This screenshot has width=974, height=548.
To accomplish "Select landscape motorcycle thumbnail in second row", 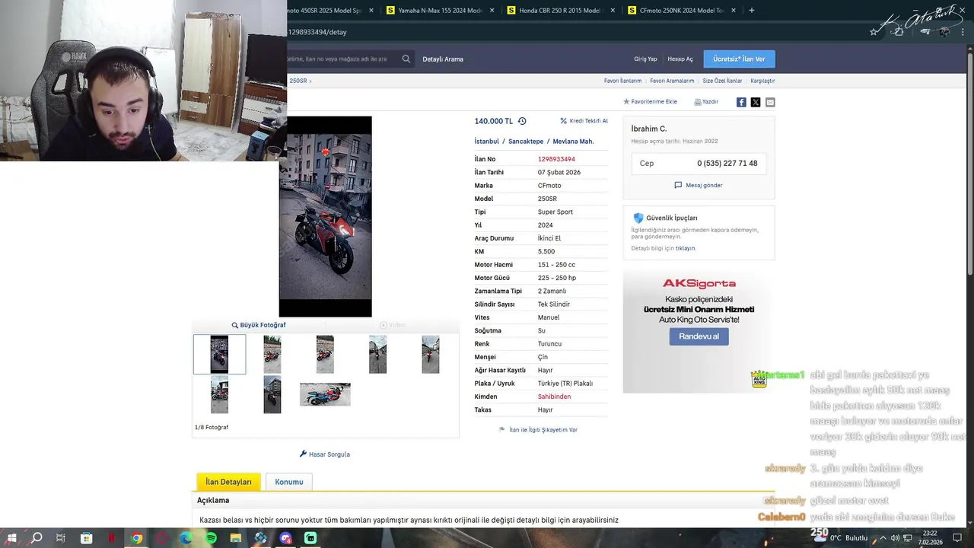I will click(x=325, y=394).
